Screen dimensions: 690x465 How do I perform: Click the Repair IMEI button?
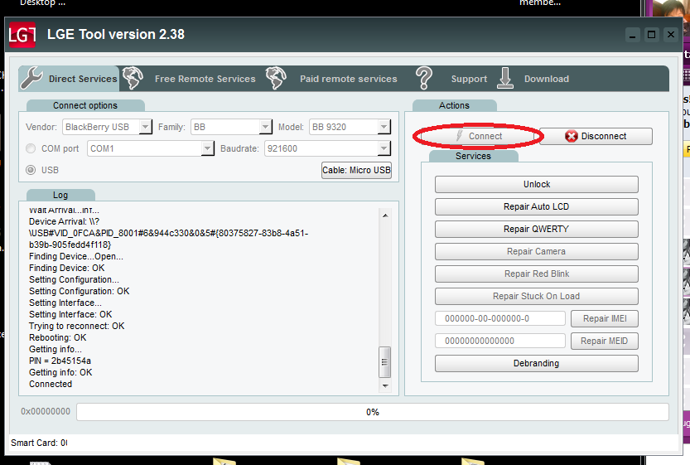[x=605, y=318]
